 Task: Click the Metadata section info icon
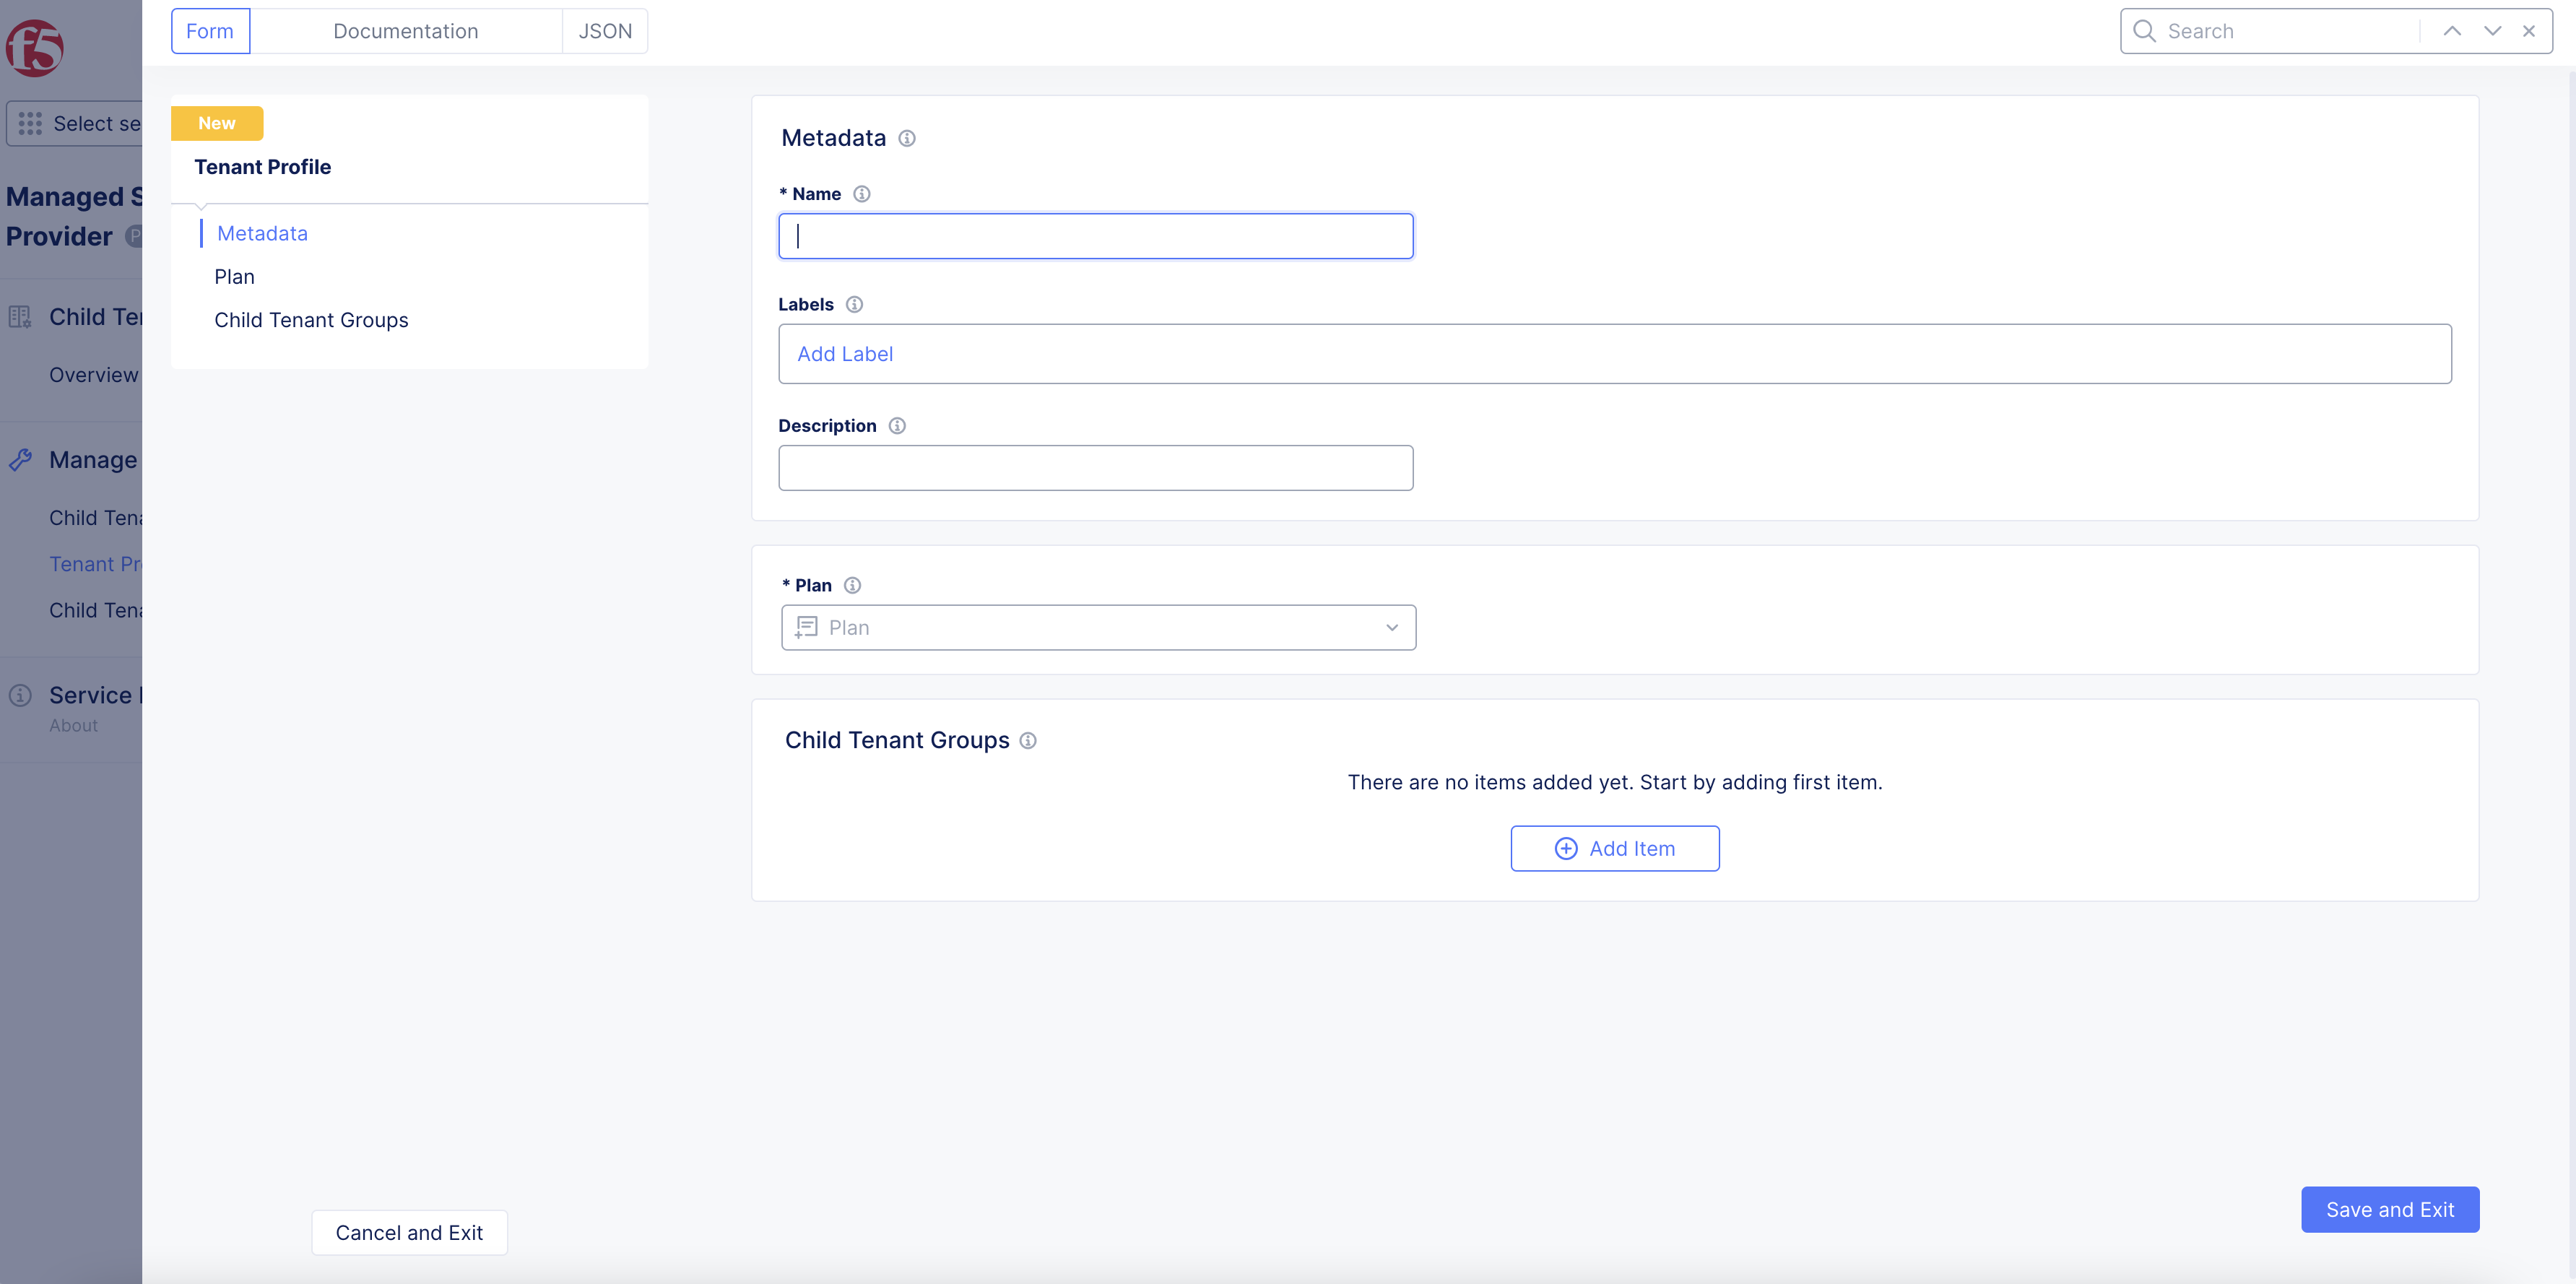[906, 138]
